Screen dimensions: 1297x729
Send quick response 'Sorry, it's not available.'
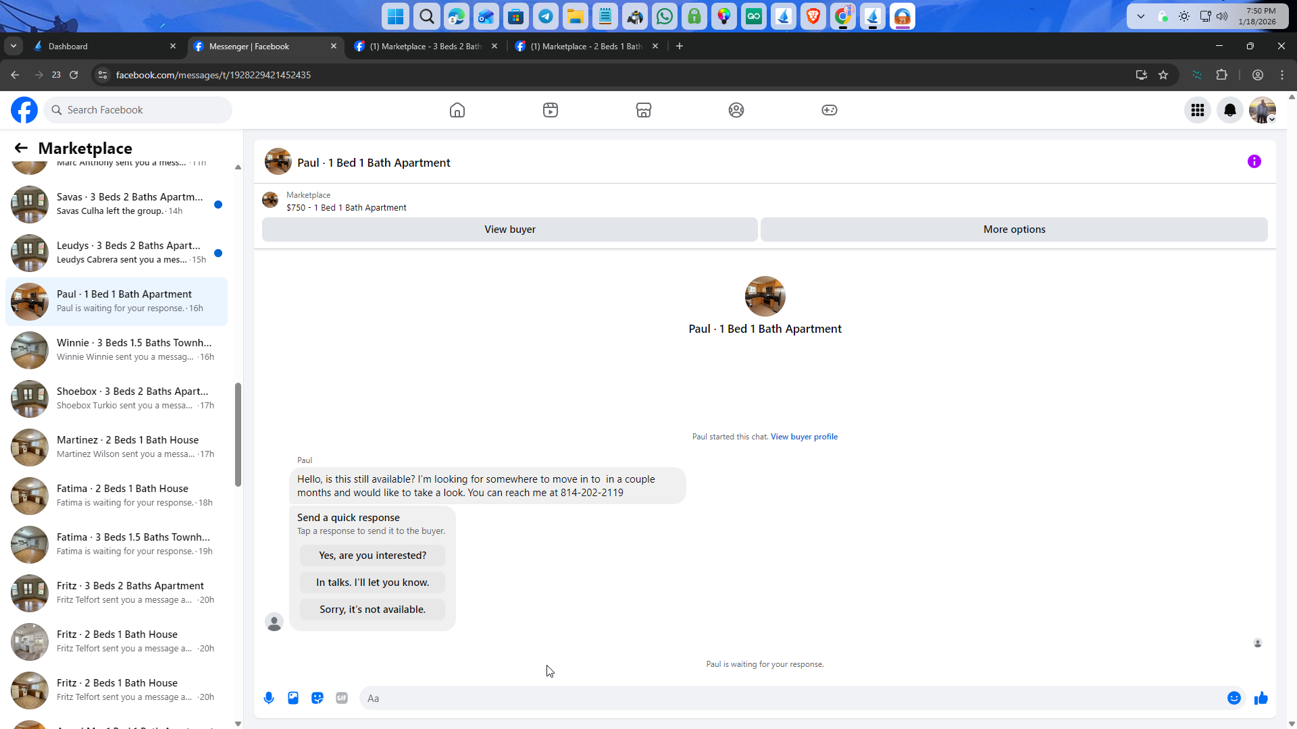pos(372,610)
